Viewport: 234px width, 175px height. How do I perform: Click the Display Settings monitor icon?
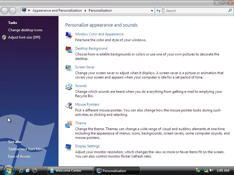point(69,147)
